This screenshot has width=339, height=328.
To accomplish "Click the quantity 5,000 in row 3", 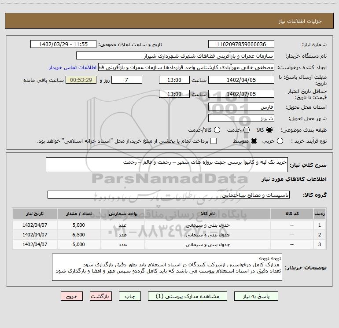I will tap(79, 244).
